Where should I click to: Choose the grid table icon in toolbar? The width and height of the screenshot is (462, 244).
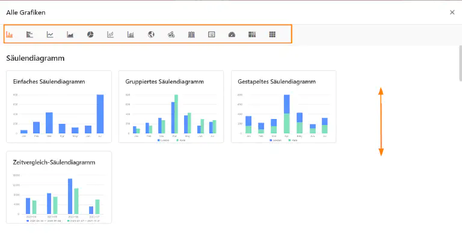tap(273, 34)
